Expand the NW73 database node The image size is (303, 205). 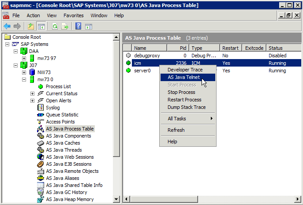point(24,72)
